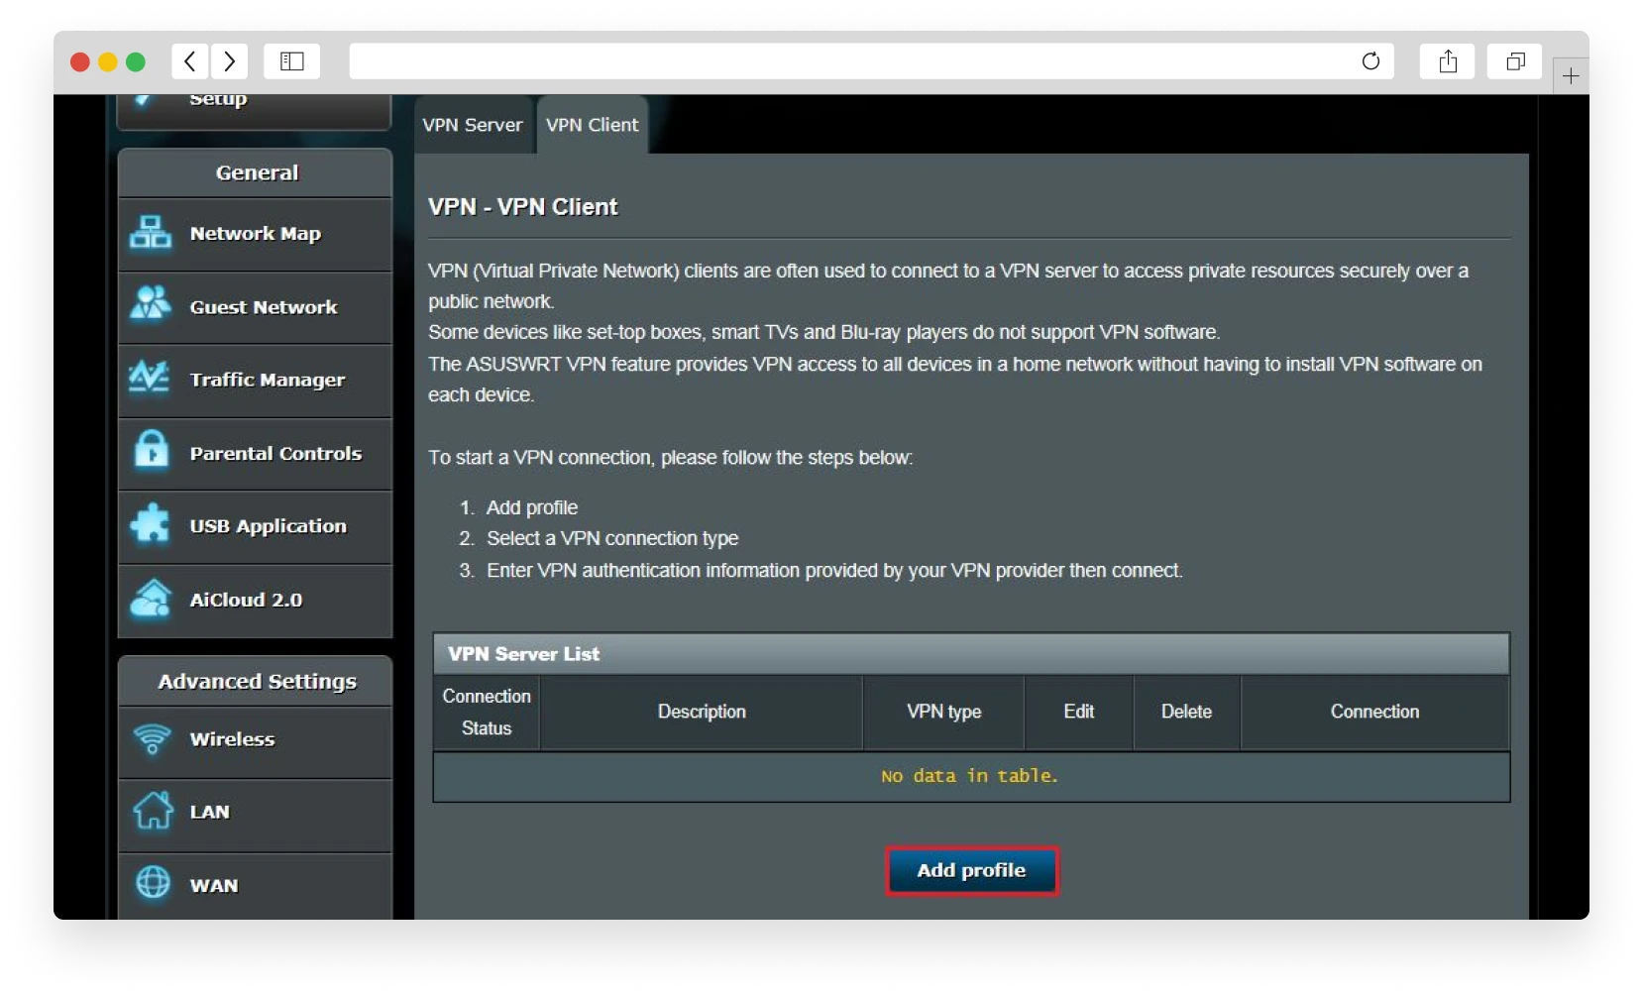Open Guest Network settings
The image size is (1643, 997).
tap(263, 307)
